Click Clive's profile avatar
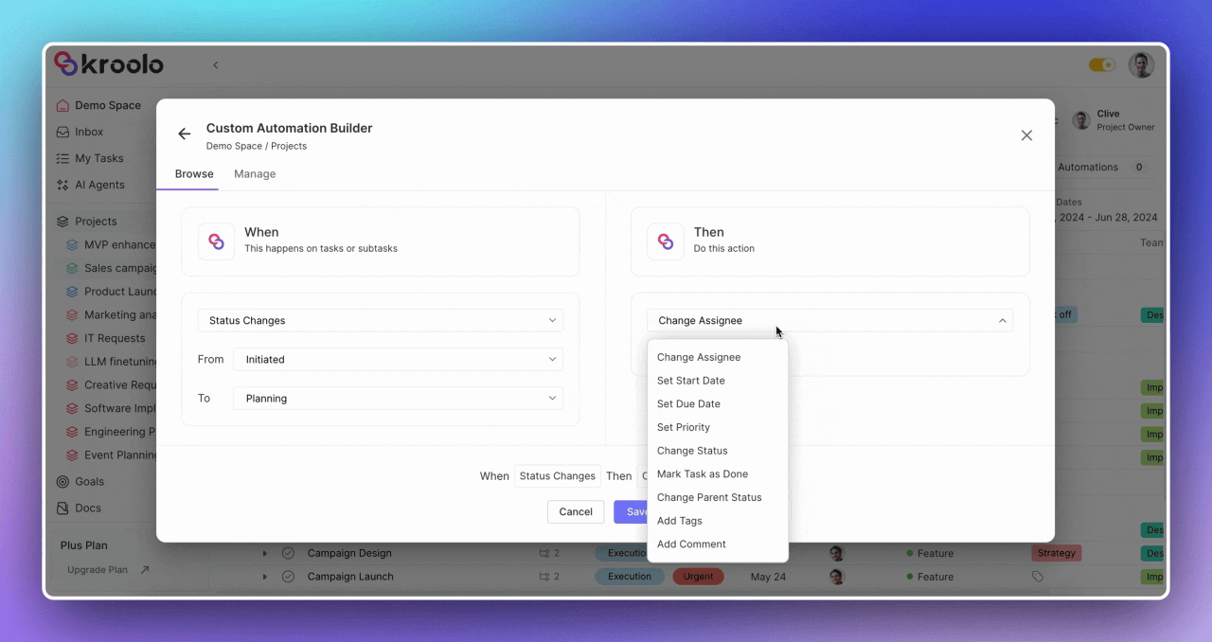Screen dimensions: 1212x642 [1080, 119]
